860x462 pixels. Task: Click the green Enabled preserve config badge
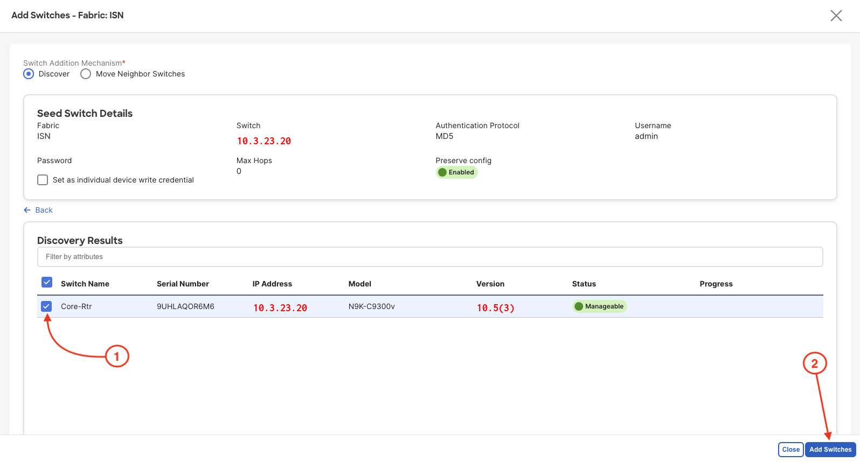pos(456,172)
